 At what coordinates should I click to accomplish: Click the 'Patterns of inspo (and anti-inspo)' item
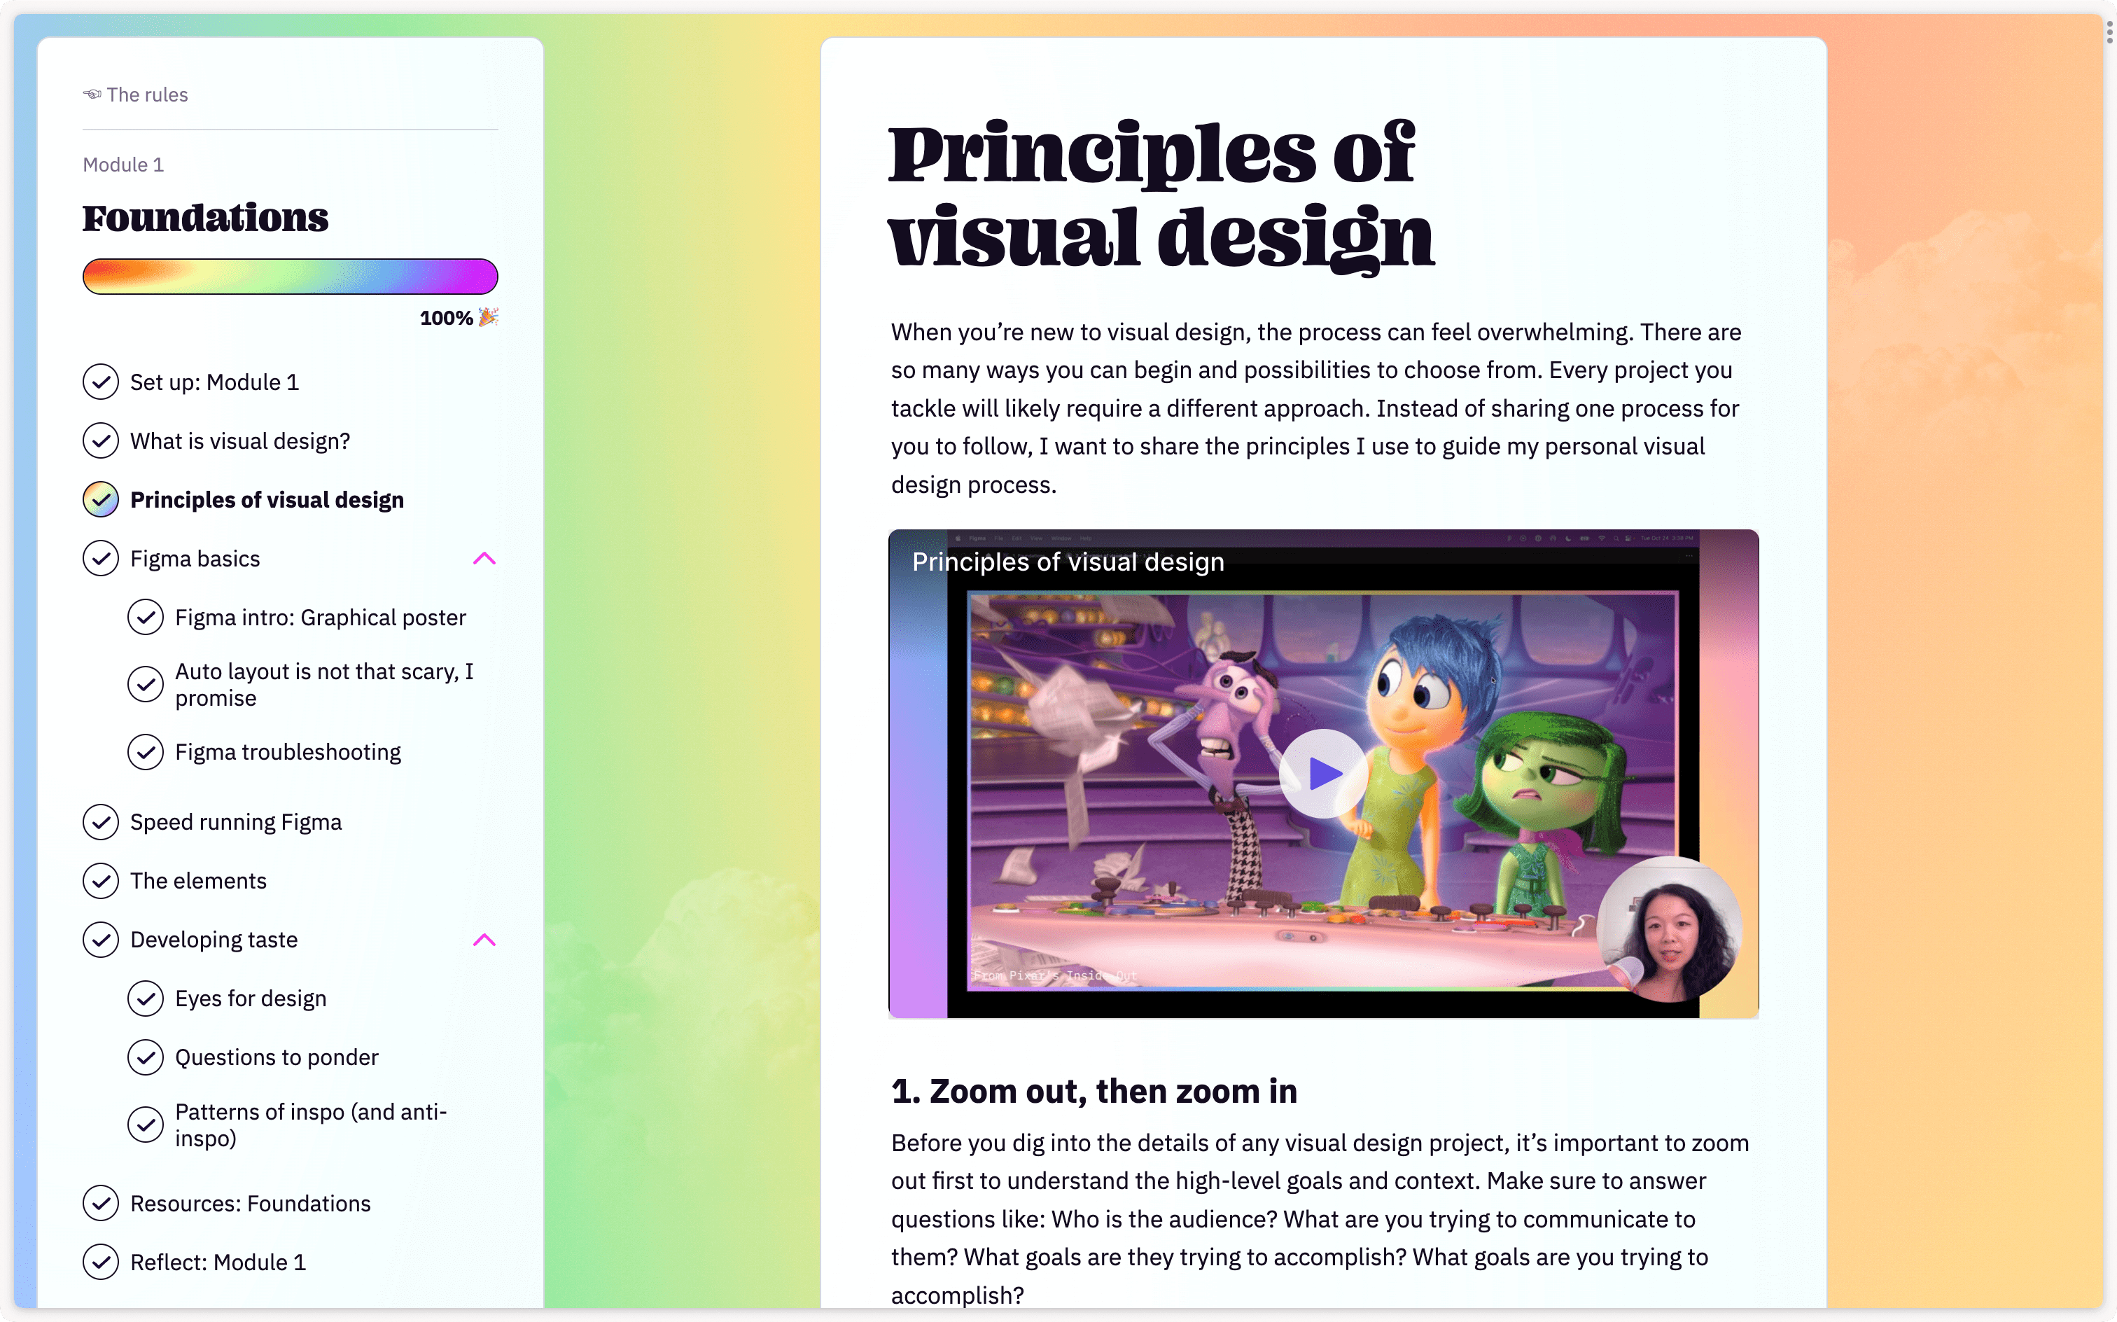(x=314, y=1124)
